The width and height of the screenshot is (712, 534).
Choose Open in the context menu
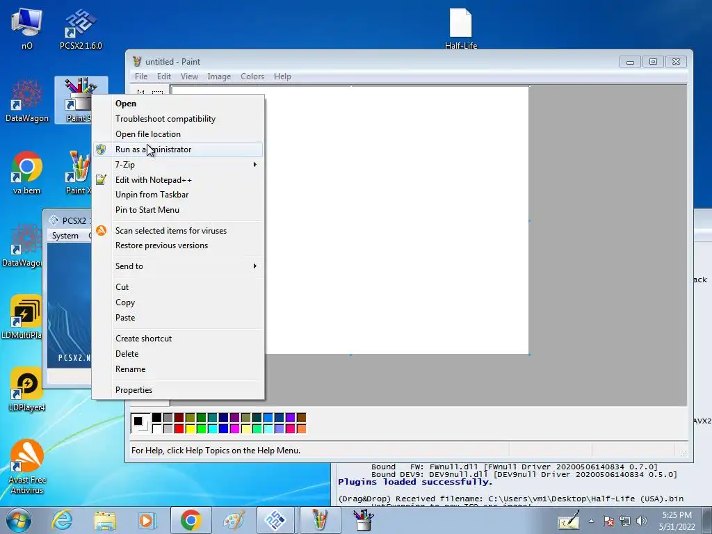click(178, 104)
